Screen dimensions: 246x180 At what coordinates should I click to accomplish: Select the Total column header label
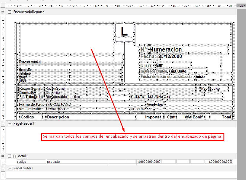coord(226,117)
